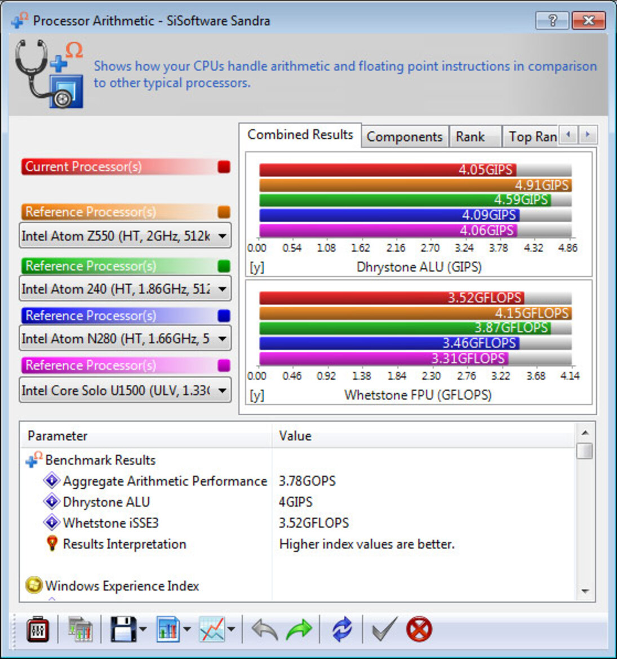
Task: Click the Whetstone FPU (GFLOPS) chart title
Action: 418,395
